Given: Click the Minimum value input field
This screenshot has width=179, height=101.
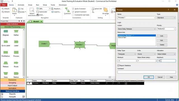Looking at the screenshot, I should tap(127, 61).
